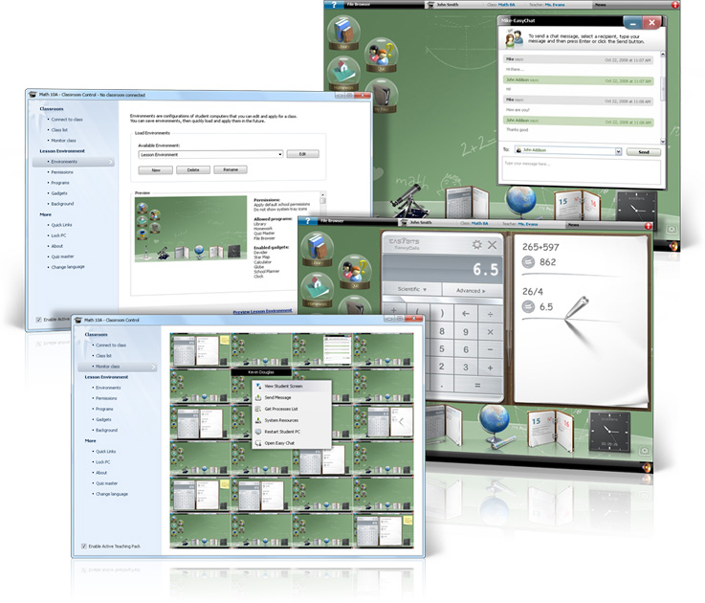Click the help question mark beside the chat window

[334, 5]
